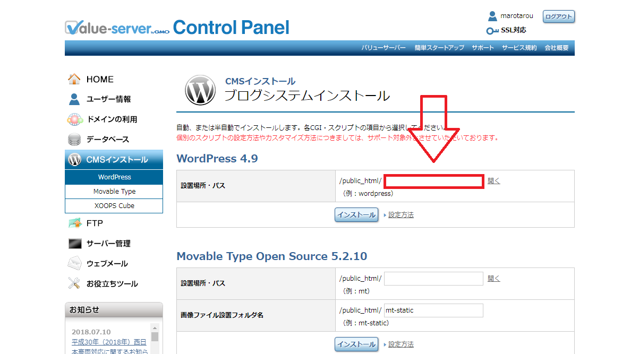The image size is (639, 354).
Task: Click the server management icon
Action: coord(75,244)
